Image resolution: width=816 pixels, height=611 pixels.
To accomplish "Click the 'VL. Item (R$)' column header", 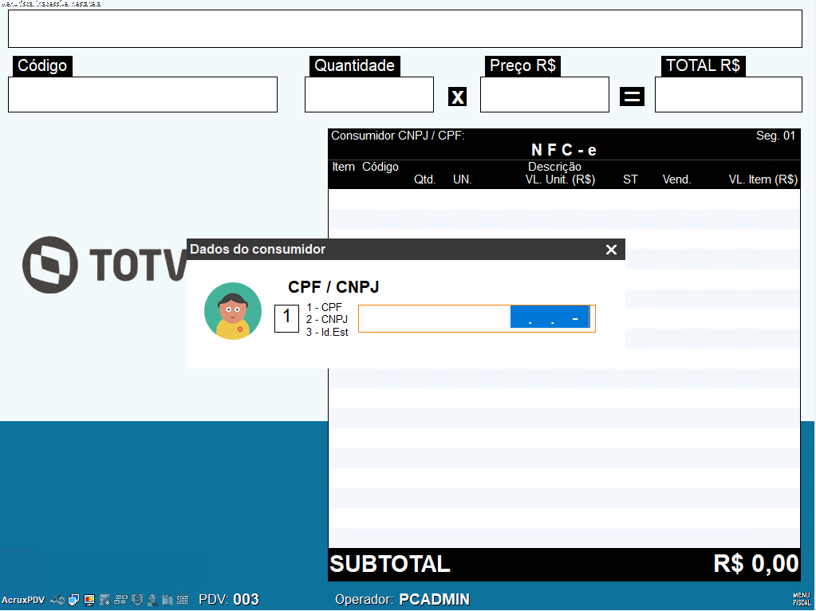I will click(763, 179).
